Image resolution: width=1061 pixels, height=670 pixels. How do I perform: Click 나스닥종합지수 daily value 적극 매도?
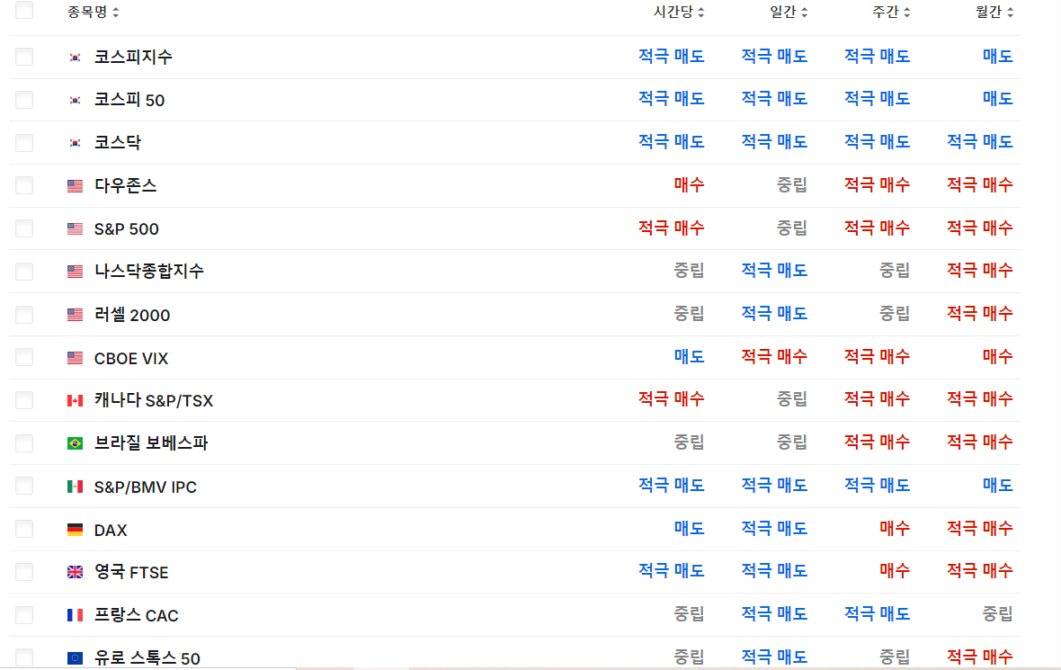[x=774, y=271]
